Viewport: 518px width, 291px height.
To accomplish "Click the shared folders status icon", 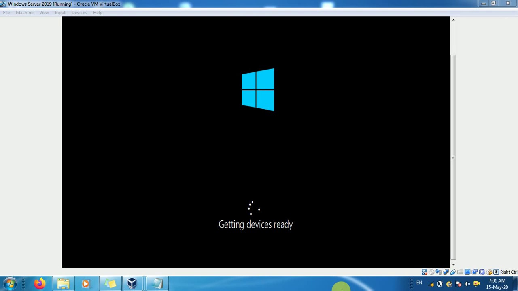I will pos(460,272).
